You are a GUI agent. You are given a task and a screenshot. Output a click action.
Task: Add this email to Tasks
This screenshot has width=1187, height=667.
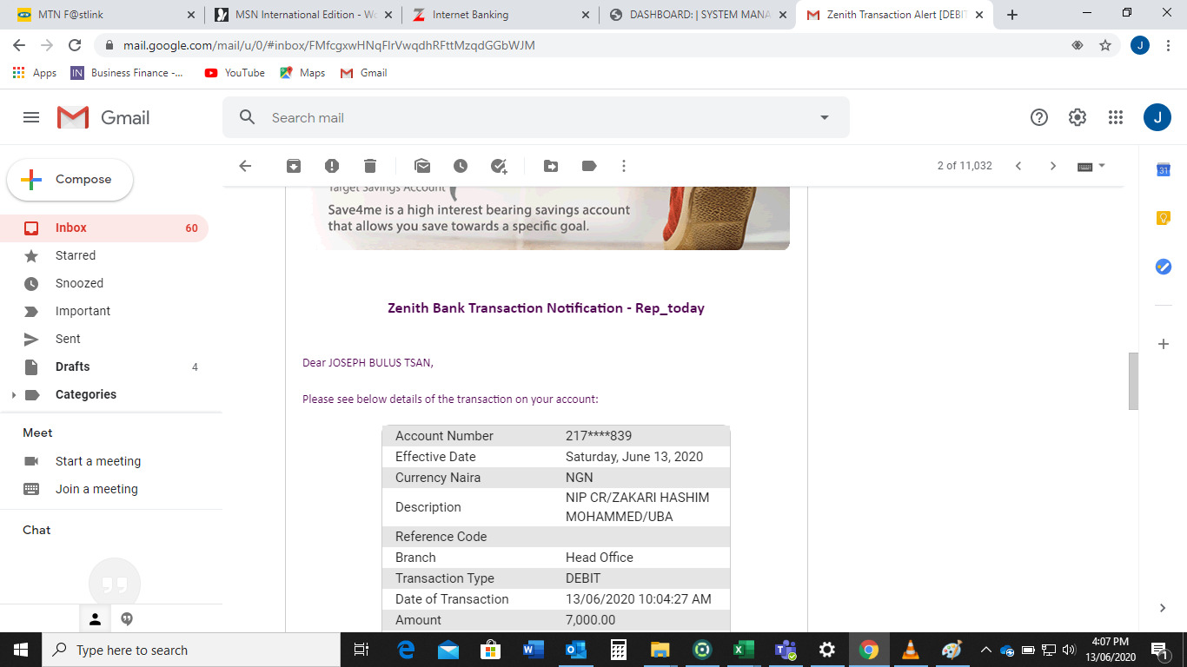(x=499, y=166)
